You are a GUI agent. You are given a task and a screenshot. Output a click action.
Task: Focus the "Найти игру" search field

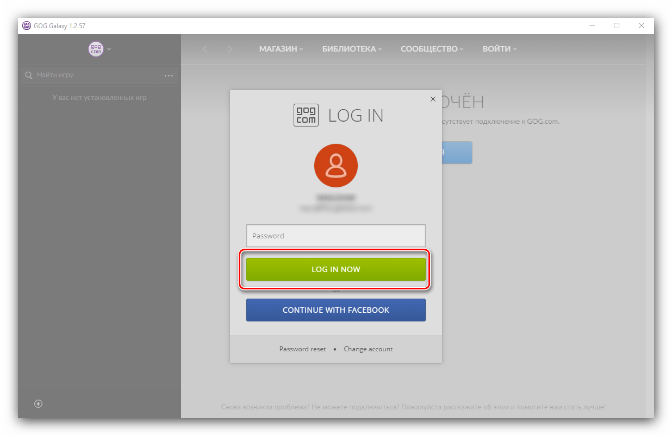pos(90,75)
